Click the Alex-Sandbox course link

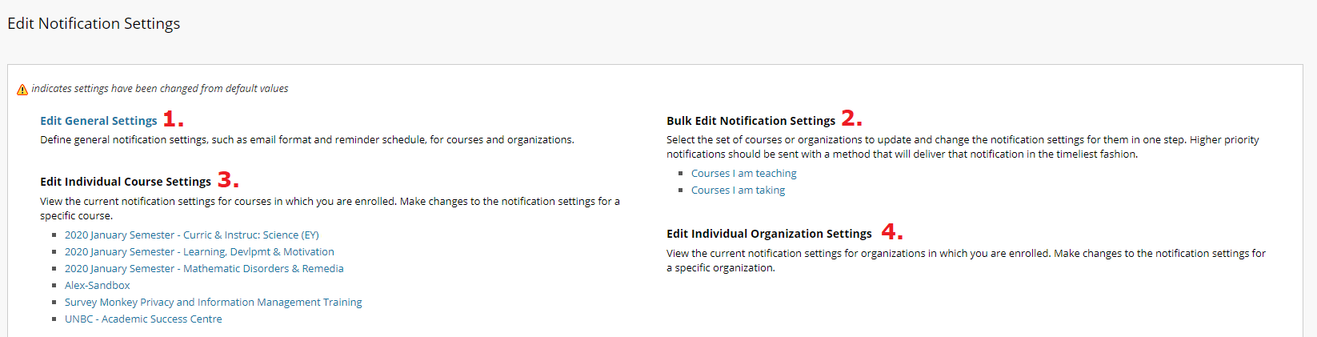[97, 286]
